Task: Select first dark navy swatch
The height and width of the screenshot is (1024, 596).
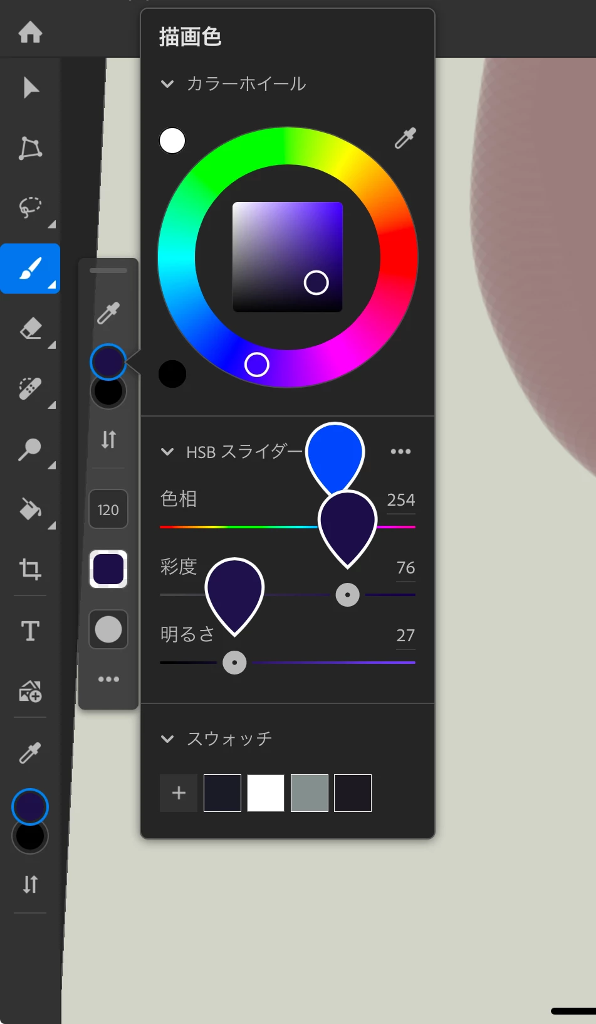Action: (x=222, y=793)
